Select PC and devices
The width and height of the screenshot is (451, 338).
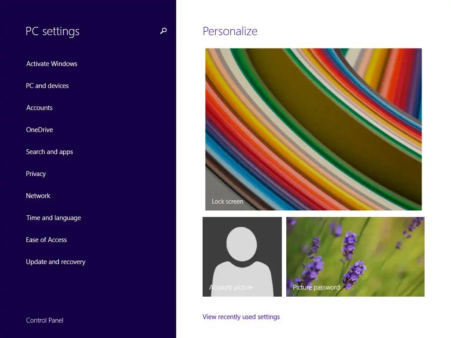tap(48, 86)
